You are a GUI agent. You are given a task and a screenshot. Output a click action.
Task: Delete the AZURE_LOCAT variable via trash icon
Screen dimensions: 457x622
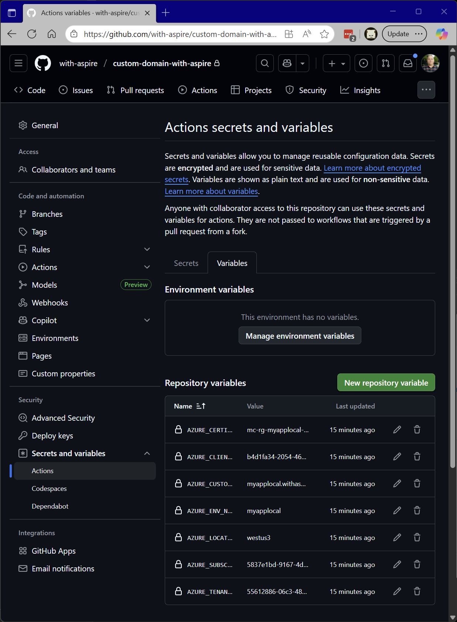point(417,537)
